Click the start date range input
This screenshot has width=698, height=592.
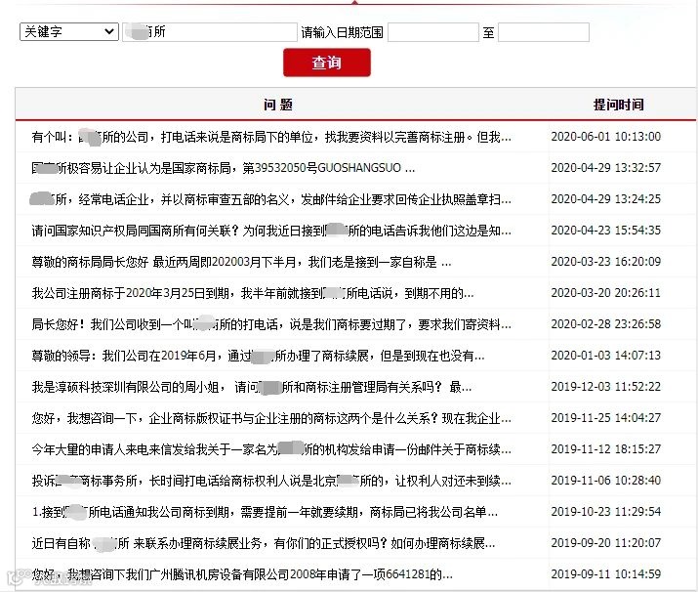coord(433,32)
